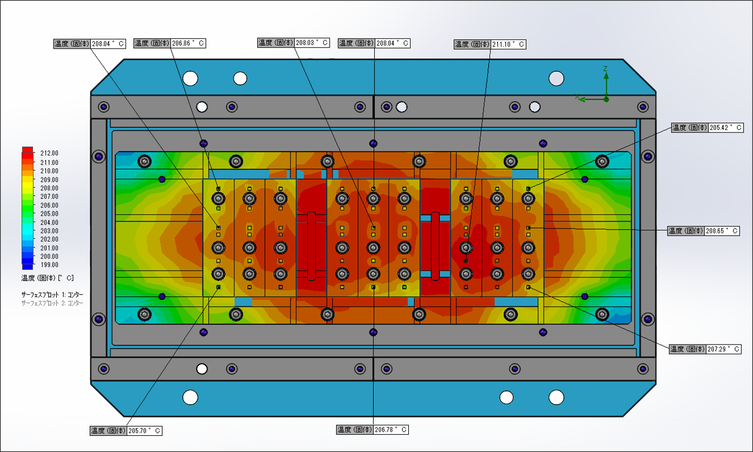Click the 208.65 °C temperature label
Viewport: 753px width, 452px height.
tap(703, 231)
